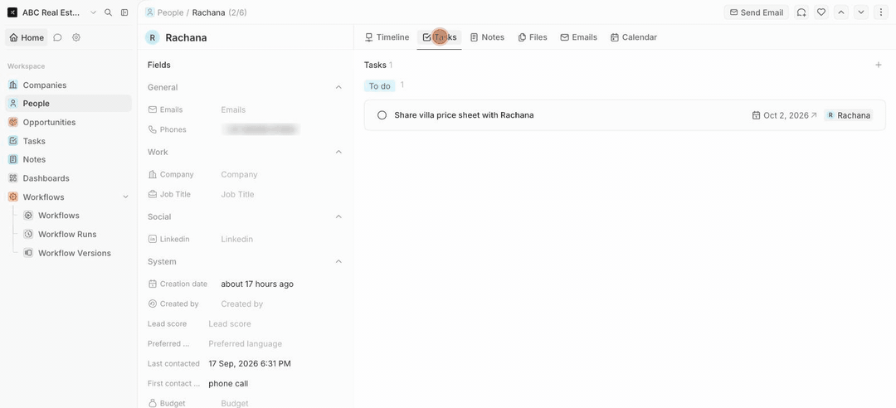Click the Rachana assignee chip on task
Image resolution: width=896 pixels, height=408 pixels.
click(x=849, y=115)
